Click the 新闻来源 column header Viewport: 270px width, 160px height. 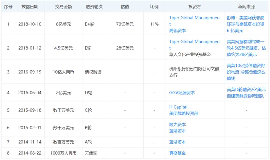pyautogui.click(x=246, y=7)
